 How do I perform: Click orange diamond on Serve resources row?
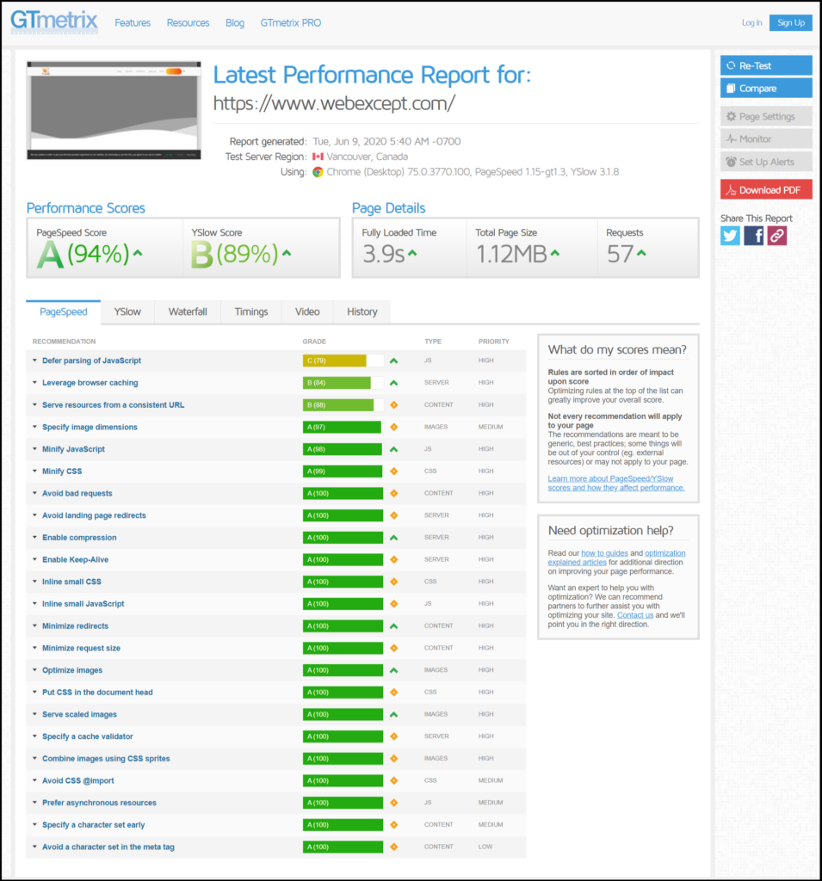click(393, 405)
